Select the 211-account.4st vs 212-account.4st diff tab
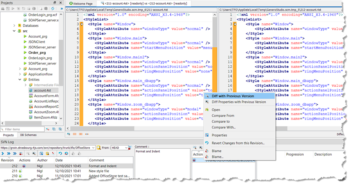 (144, 3)
